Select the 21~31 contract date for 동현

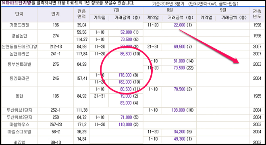pyautogui.click(x=100, y=96)
